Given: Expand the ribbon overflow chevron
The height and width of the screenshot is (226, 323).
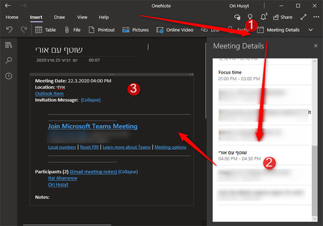Looking at the screenshot, I should pos(310,30).
